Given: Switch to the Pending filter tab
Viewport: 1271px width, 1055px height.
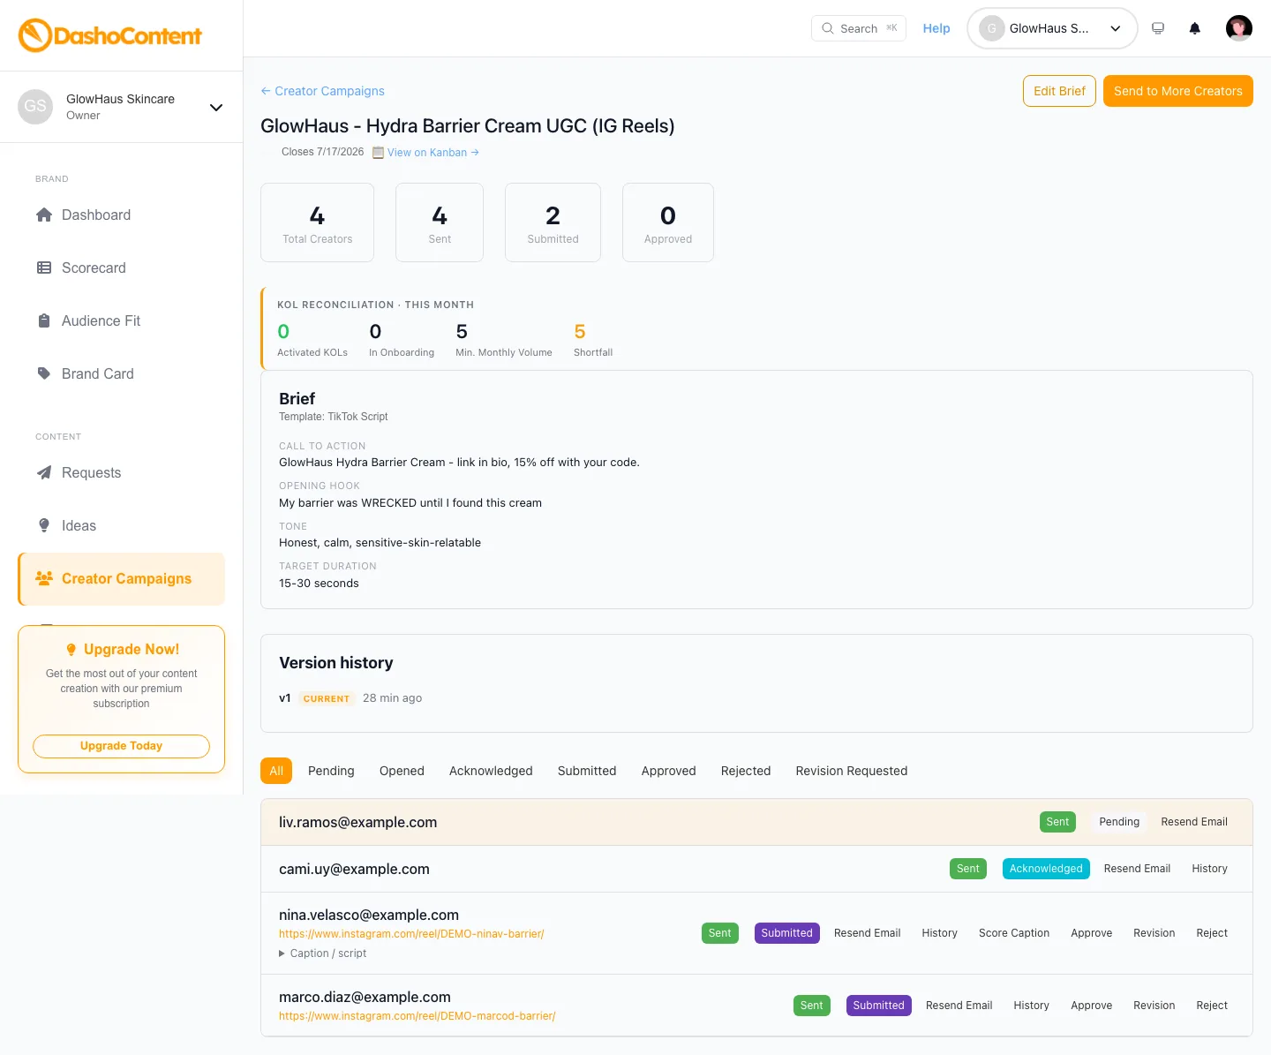Looking at the screenshot, I should click(x=331, y=771).
